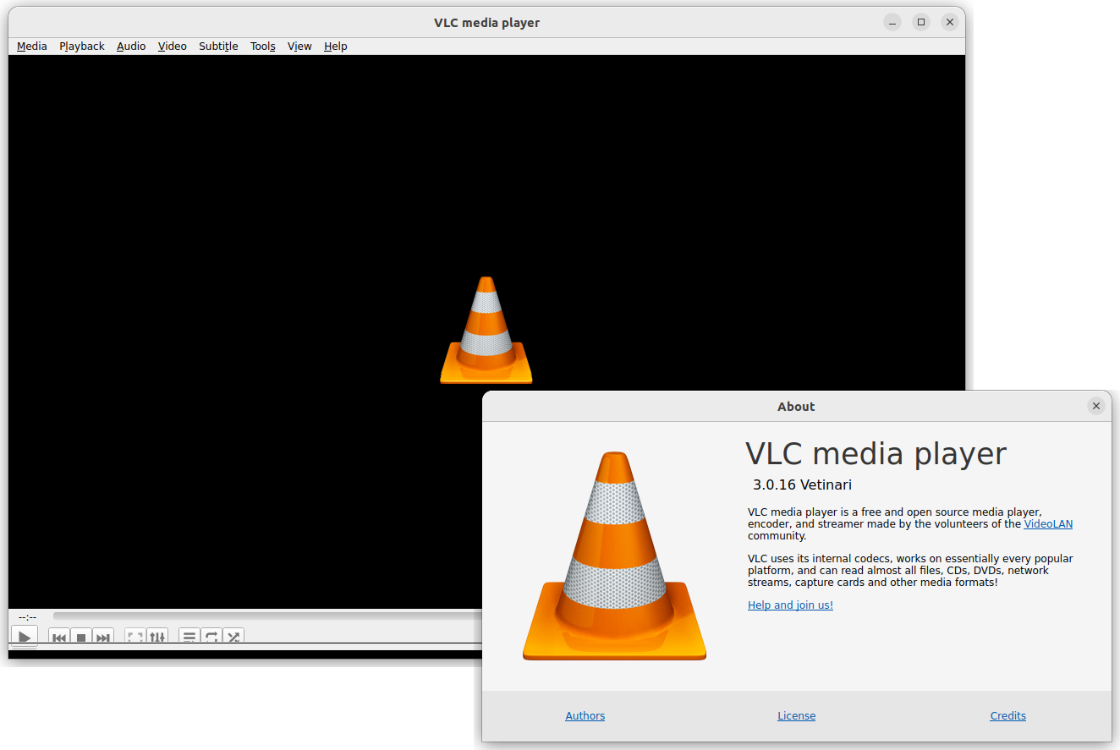This screenshot has height=750, width=1120.
Task: Open the VideoLAN link
Action: (x=1048, y=524)
